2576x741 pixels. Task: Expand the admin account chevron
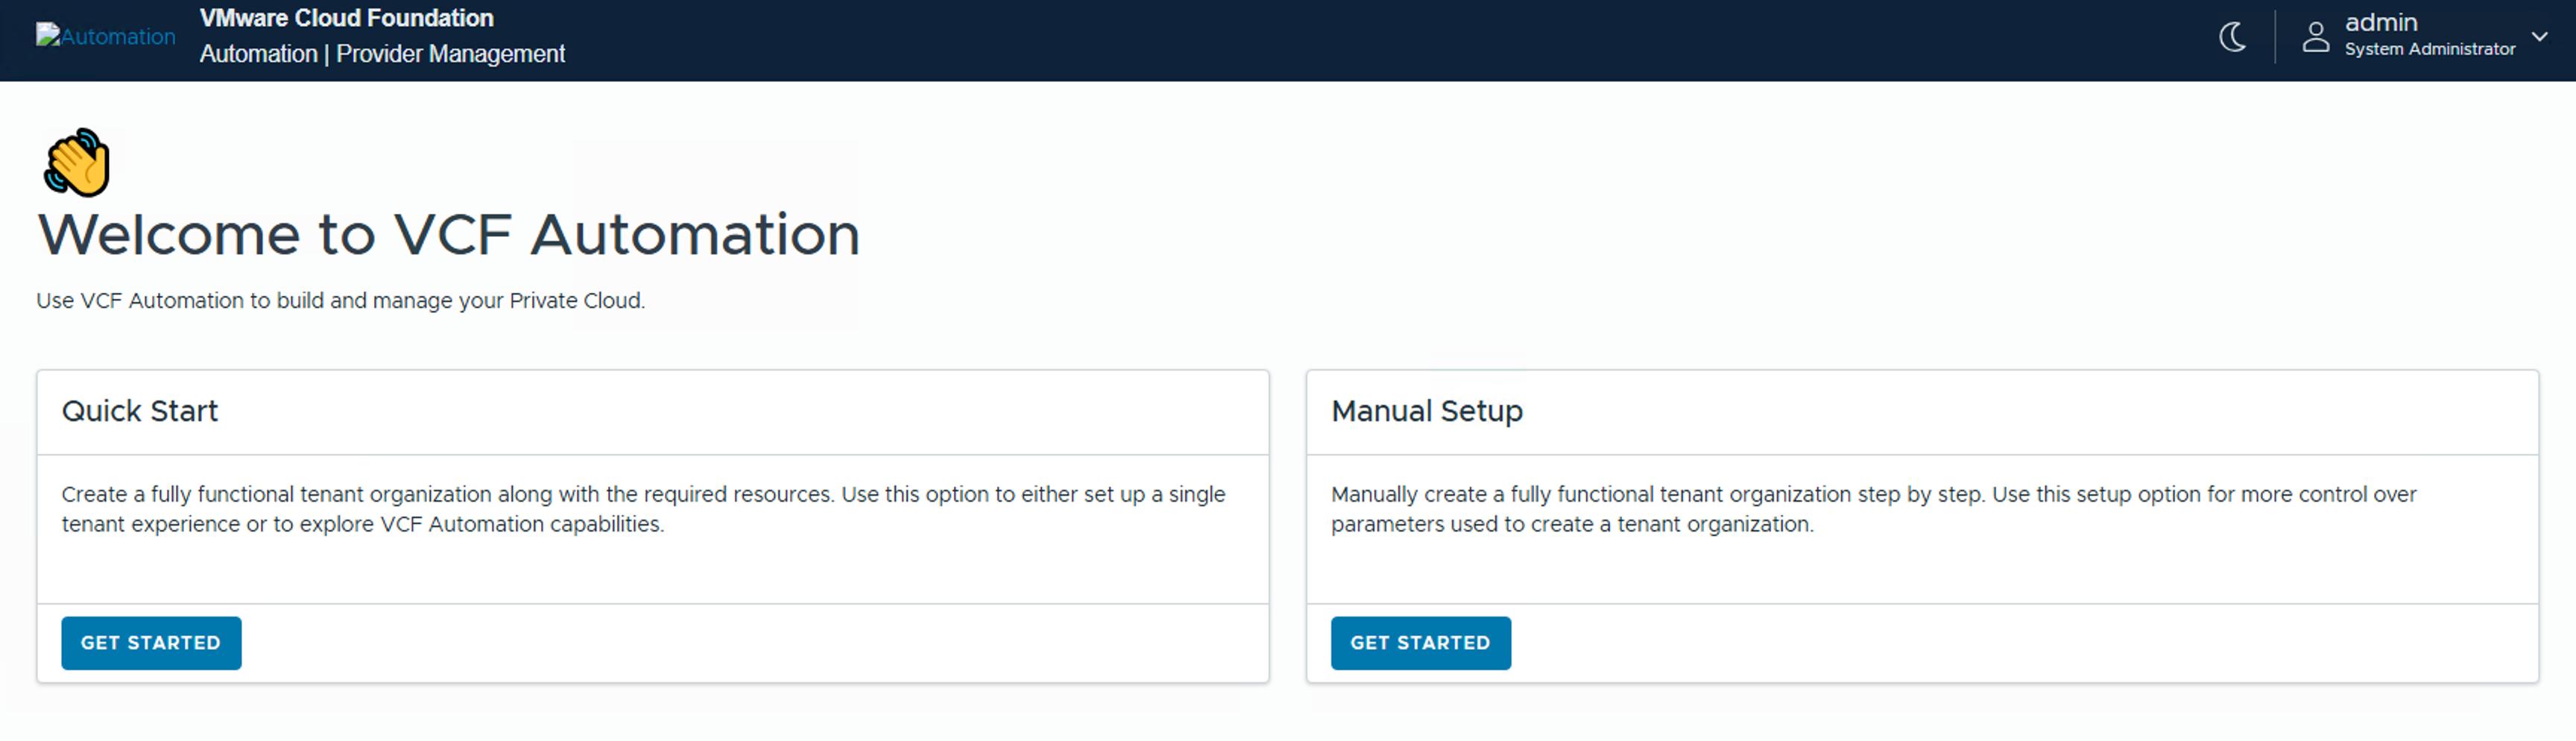2539,37
